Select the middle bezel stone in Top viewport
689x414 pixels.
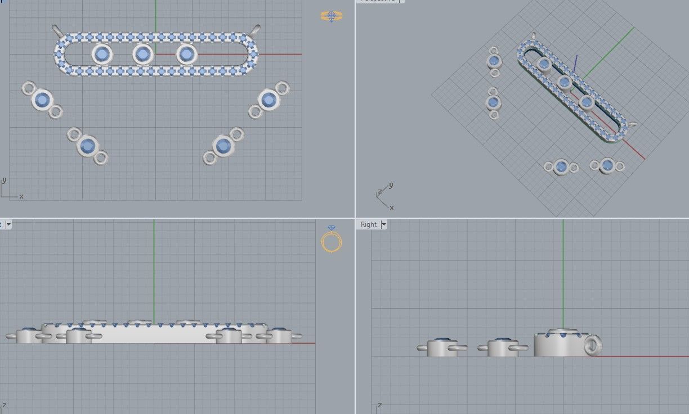(x=143, y=55)
